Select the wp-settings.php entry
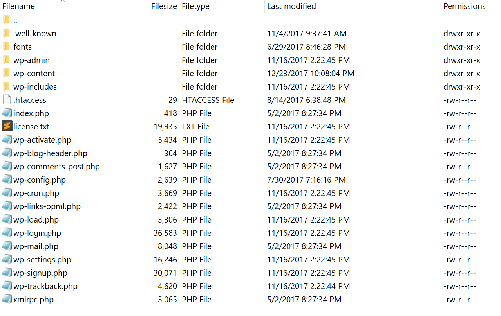501x316 pixels. pyautogui.click(x=43, y=259)
